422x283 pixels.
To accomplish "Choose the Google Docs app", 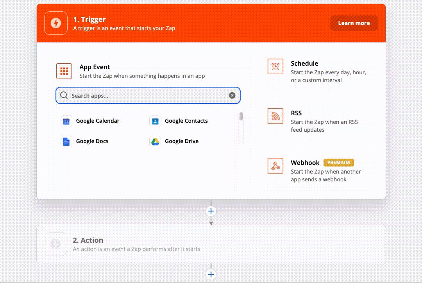I will click(x=66, y=141).
